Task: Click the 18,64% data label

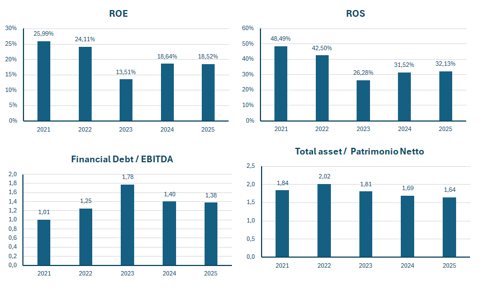Action: [x=167, y=56]
